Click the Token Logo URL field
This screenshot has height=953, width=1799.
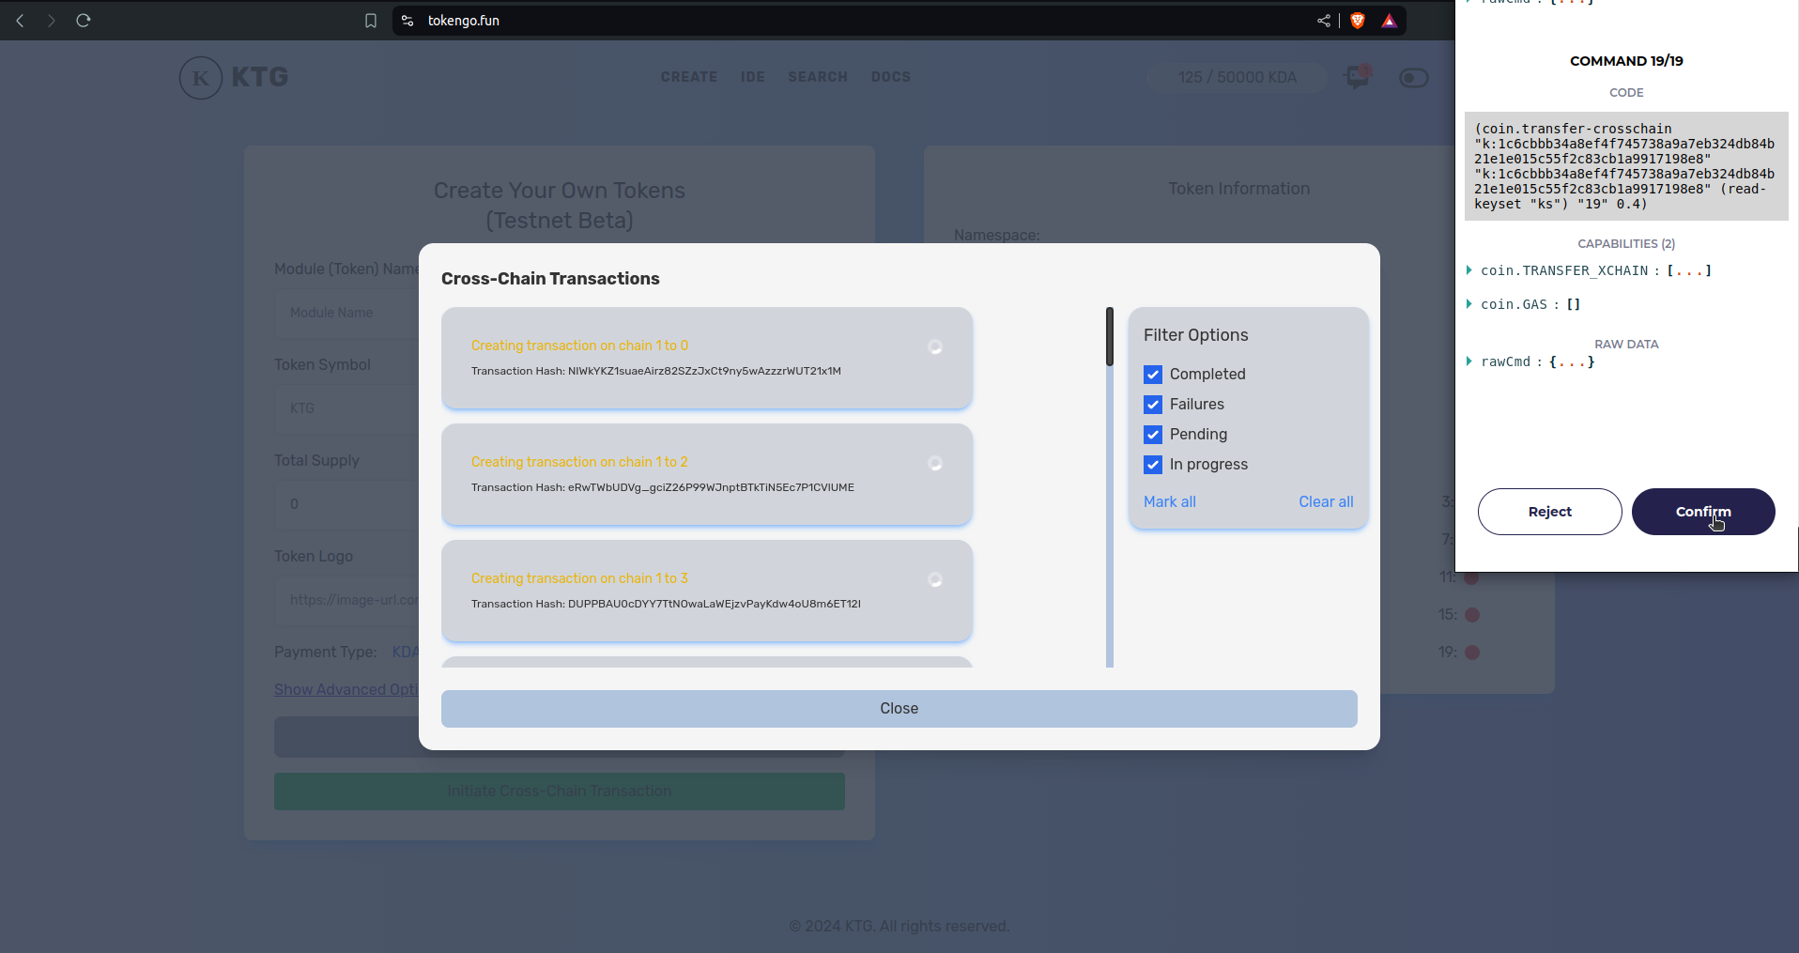point(346,600)
